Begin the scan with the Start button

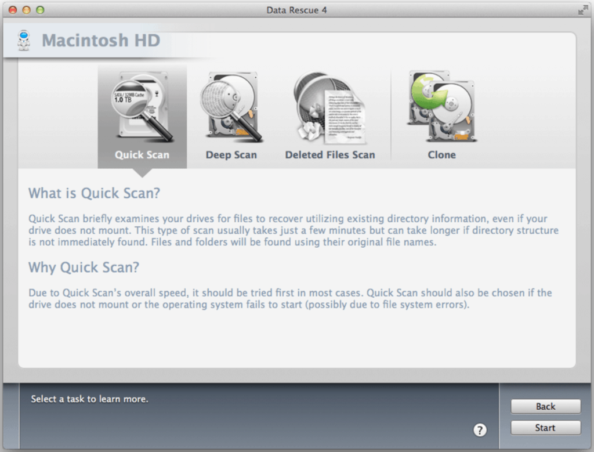545,428
